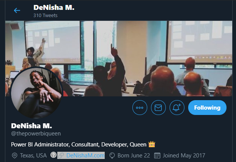The image size is (236, 162).
Task: Open the DeNishaM.com website link
Action: coord(85,156)
